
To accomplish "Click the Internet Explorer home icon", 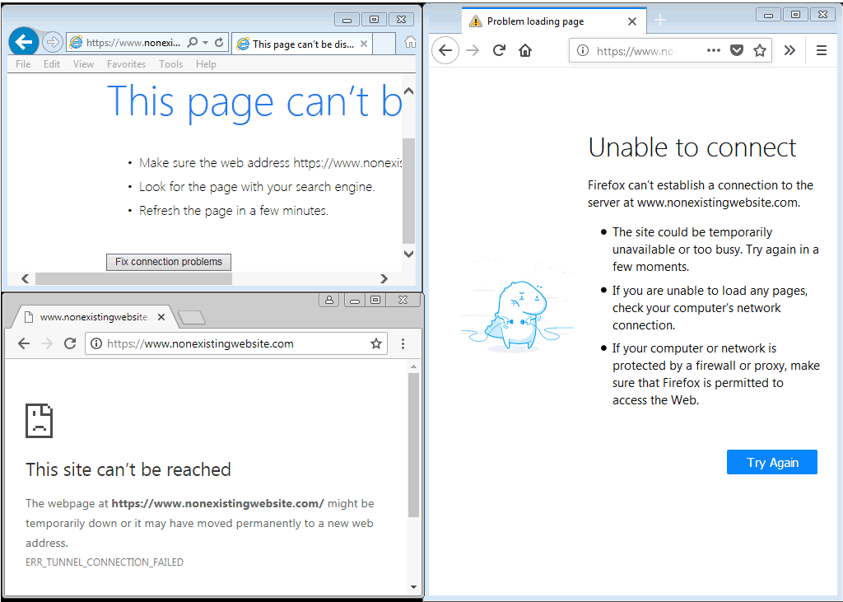I will pos(410,42).
